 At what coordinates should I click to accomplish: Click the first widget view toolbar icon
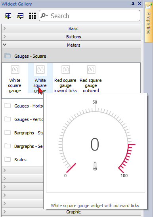coord(8,16)
